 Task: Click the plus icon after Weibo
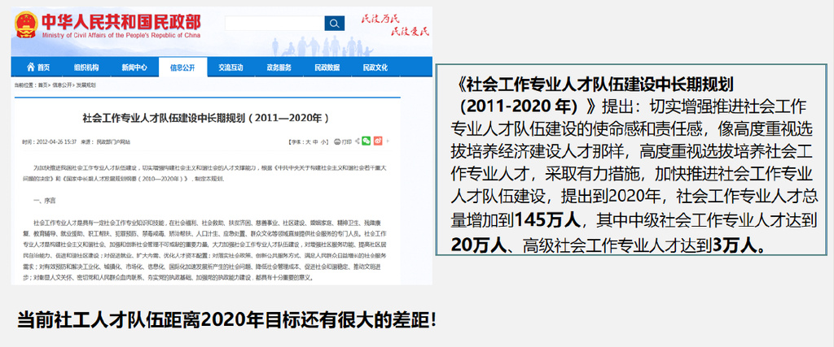point(388,141)
